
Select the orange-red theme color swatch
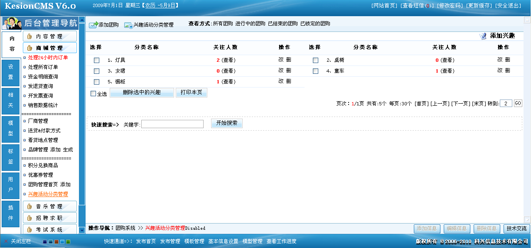click(x=57, y=242)
